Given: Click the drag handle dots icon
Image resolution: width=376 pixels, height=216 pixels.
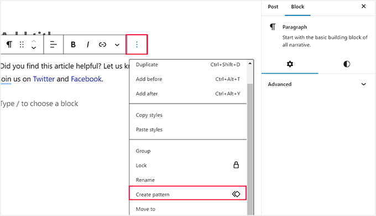Looking at the screenshot, I should pyautogui.click(x=22, y=45).
